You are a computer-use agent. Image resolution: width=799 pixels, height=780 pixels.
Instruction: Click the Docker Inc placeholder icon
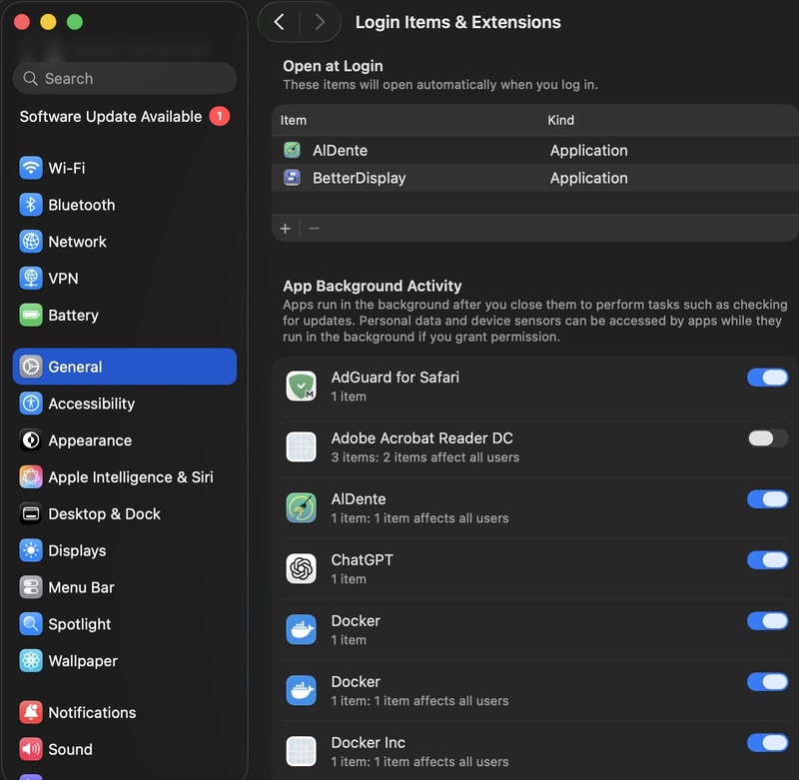coord(302,751)
